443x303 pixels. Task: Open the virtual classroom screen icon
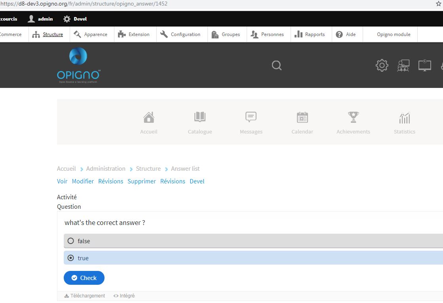(x=424, y=65)
